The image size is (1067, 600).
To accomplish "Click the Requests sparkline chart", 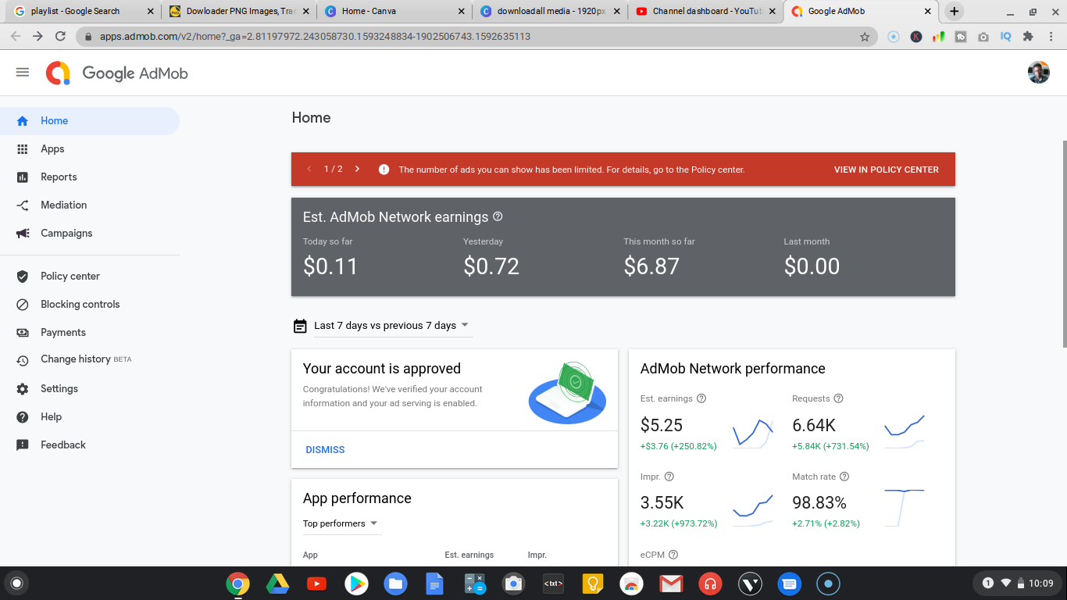I will [x=905, y=432].
